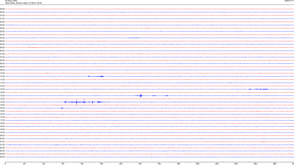Select the 16:00 time row label
The height and width of the screenshot is (165, 294).
click(2, 111)
